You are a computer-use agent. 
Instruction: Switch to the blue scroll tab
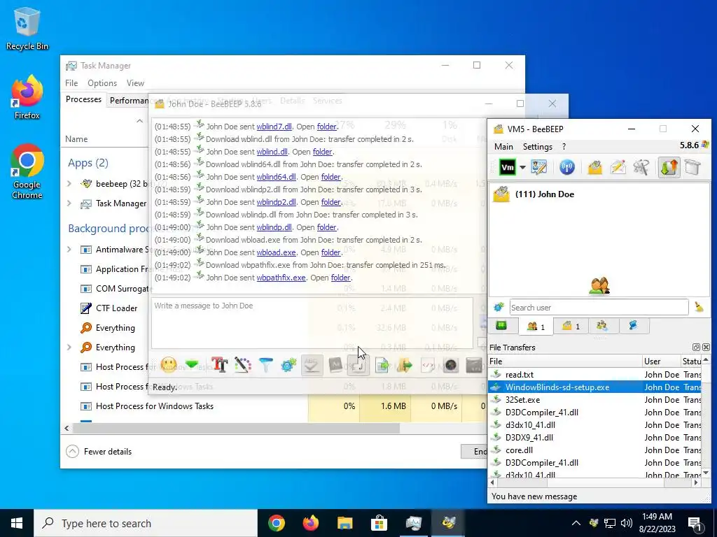pyautogui.click(x=633, y=326)
